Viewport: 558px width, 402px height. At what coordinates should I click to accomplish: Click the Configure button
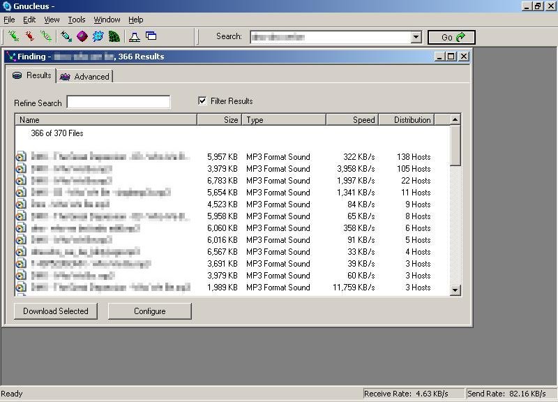click(x=150, y=311)
